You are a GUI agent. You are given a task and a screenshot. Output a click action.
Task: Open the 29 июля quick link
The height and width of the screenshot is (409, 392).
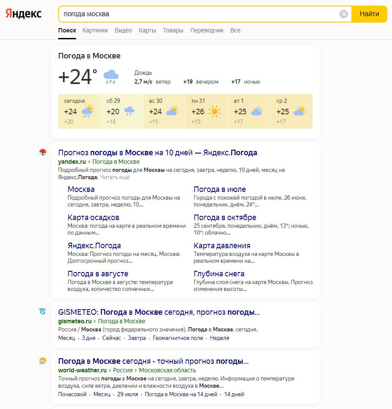127,394
